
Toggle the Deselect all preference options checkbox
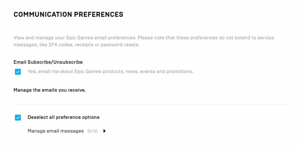tap(18, 117)
